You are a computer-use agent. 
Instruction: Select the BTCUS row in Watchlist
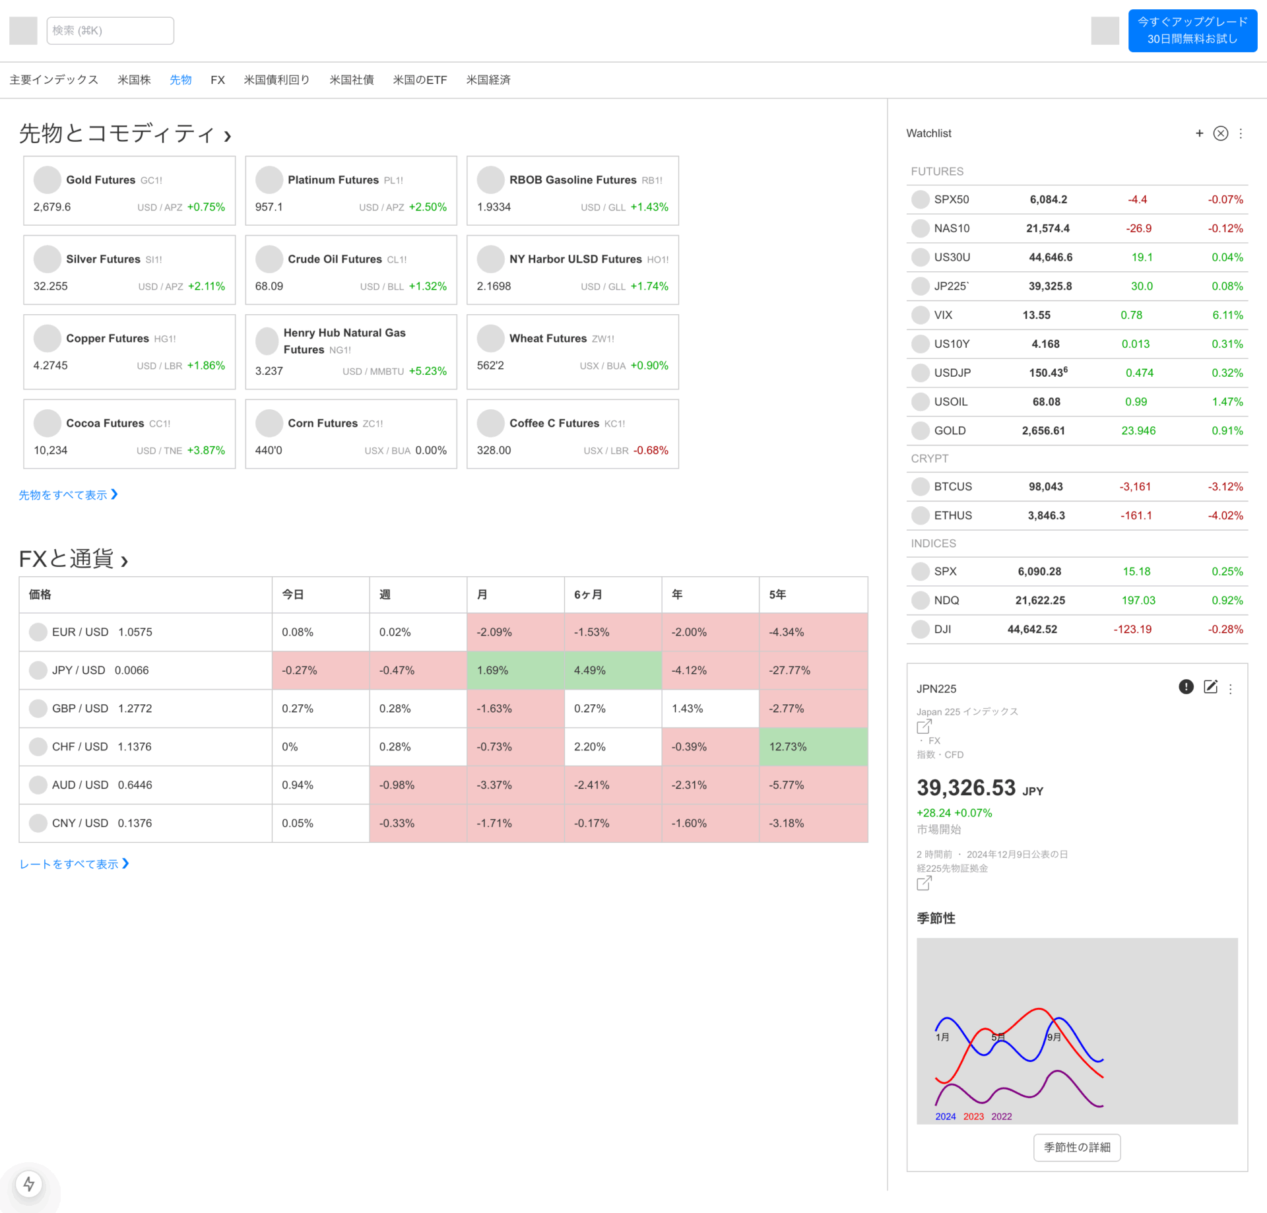pos(1077,486)
